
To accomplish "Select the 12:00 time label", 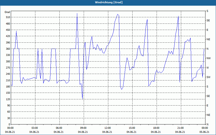I will (107, 128).
